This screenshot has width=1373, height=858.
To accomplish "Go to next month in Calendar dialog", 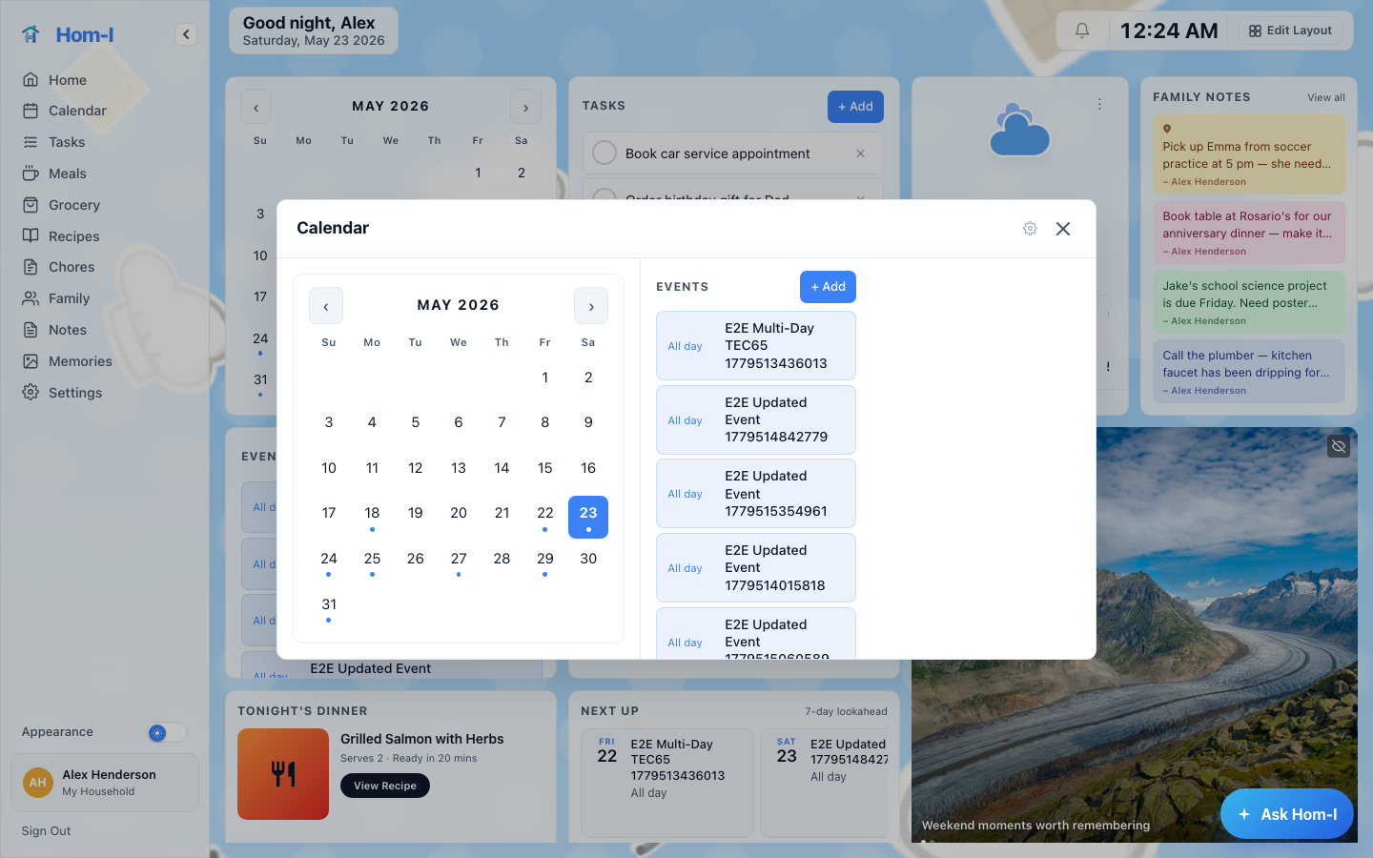I will click(591, 306).
